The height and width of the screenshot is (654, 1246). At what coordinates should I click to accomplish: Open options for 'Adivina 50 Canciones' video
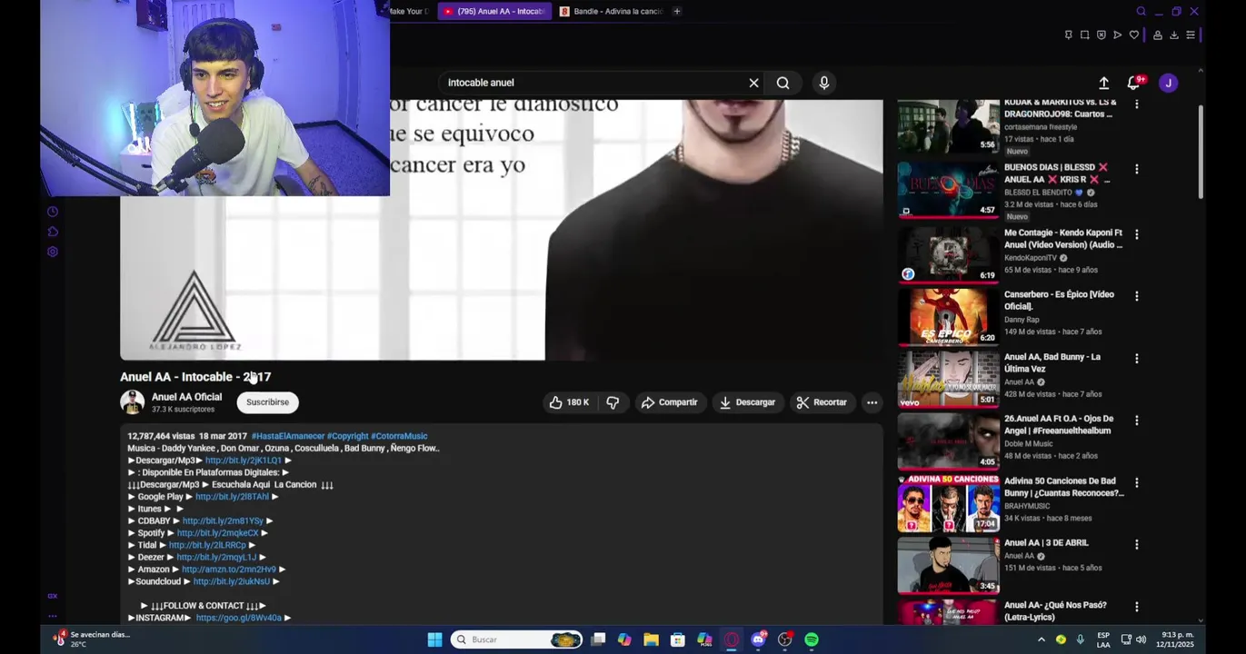[x=1136, y=483]
